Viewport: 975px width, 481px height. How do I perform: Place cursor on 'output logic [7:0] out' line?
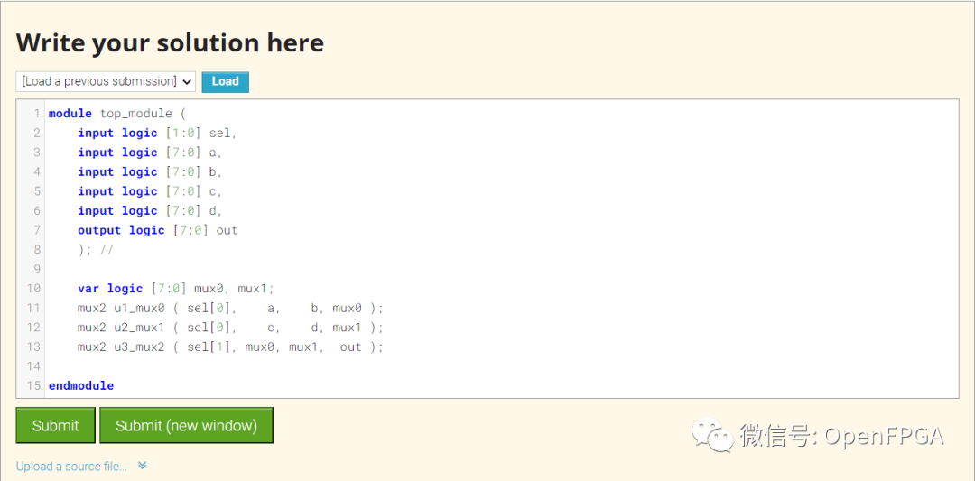click(157, 230)
